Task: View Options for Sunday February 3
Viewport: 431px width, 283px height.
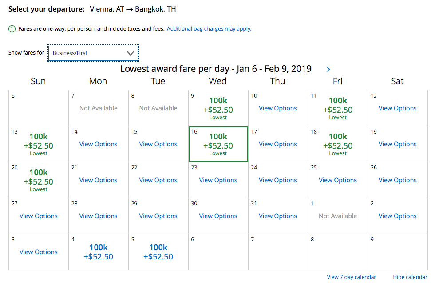Action: (39, 252)
